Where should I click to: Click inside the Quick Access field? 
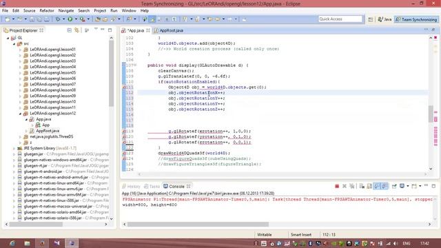click(x=340, y=19)
